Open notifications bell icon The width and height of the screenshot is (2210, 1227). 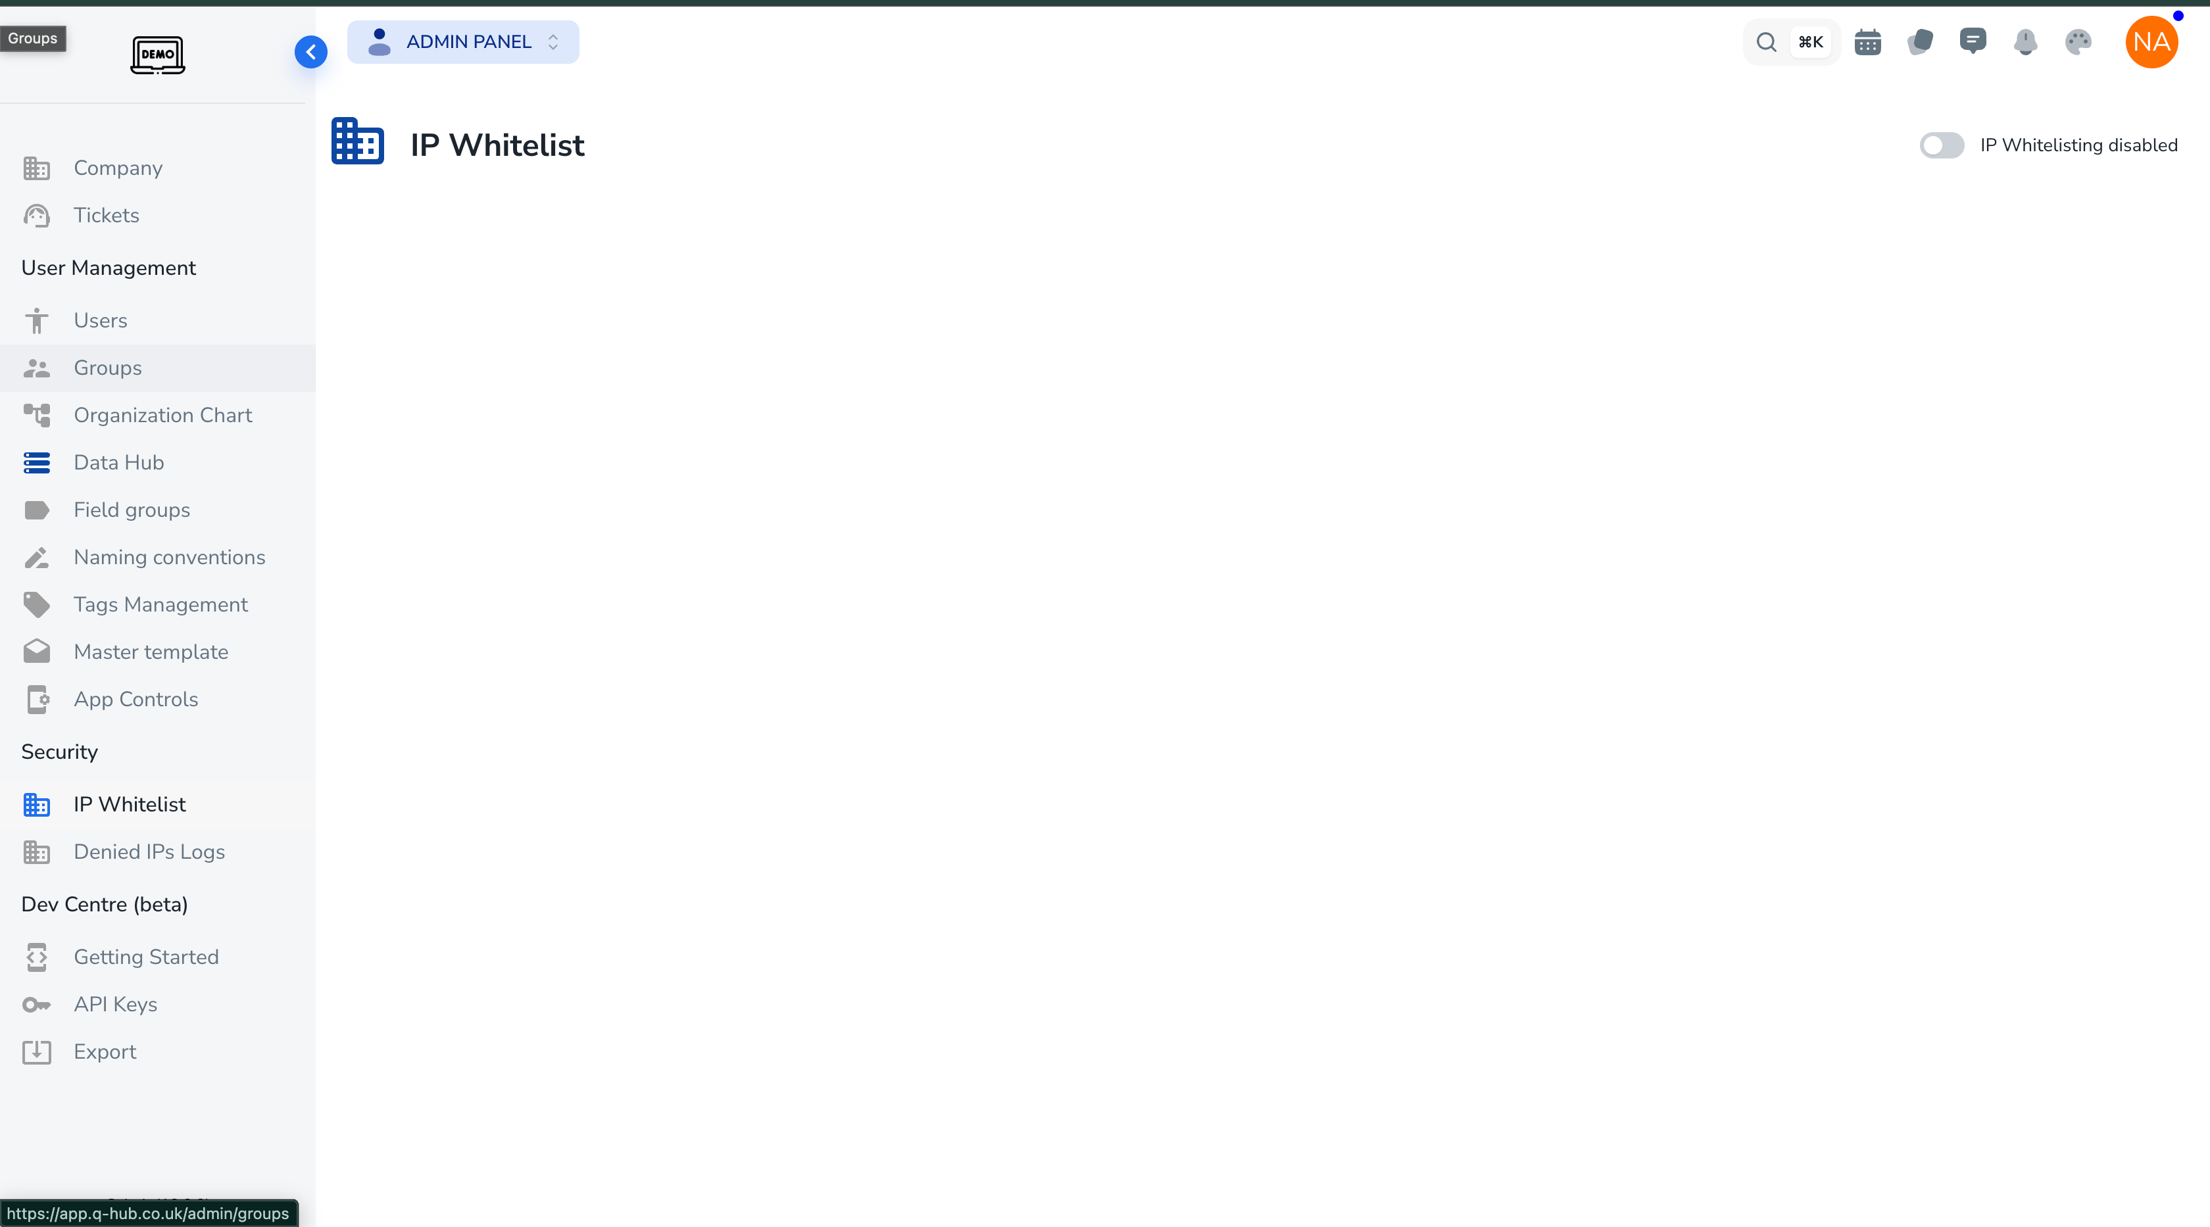[2026, 42]
